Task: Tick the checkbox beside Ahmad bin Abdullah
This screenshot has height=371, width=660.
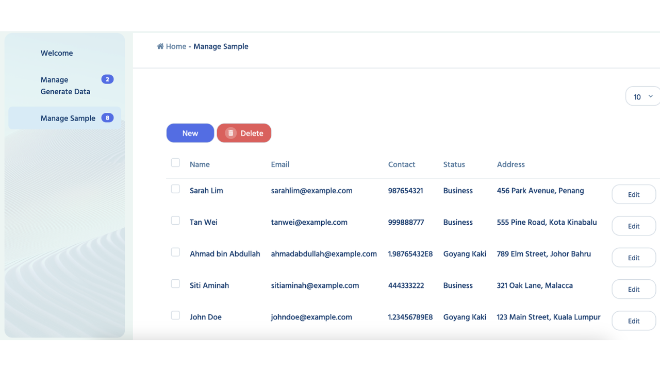Action: click(175, 252)
